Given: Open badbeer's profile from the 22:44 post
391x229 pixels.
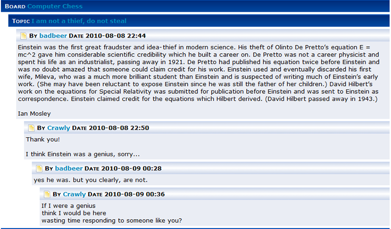Looking at the screenshot, I should pyautogui.click(x=53, y=36).
